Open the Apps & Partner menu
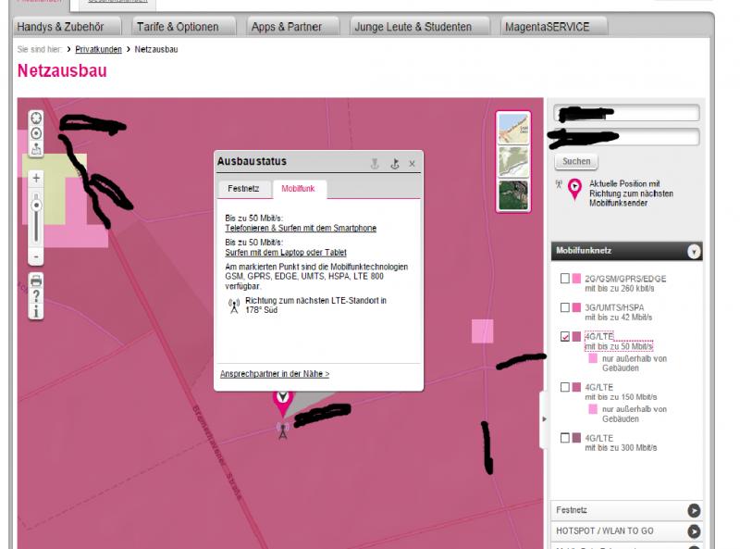The height and width of the screenshot is (549, 740). (291, 27)
